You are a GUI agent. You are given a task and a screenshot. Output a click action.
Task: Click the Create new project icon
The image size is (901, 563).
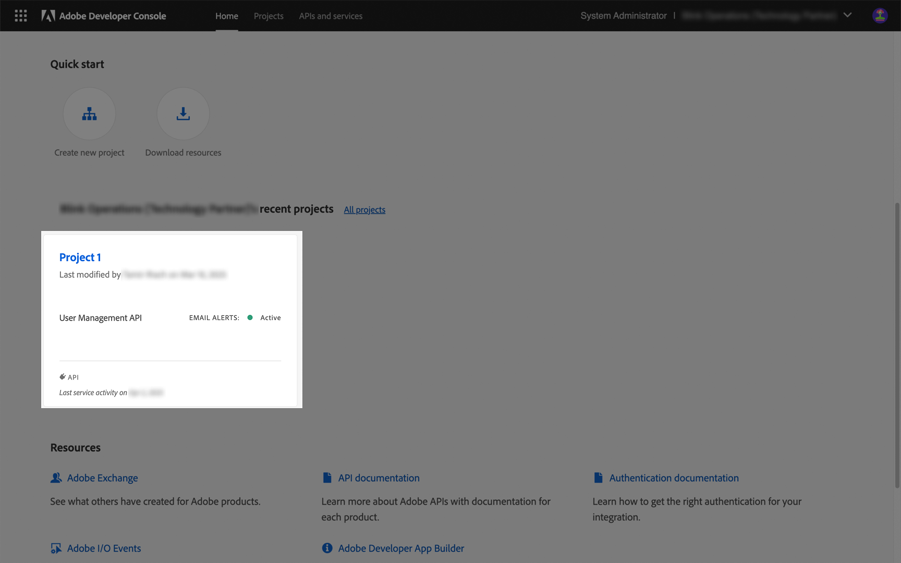89,114
